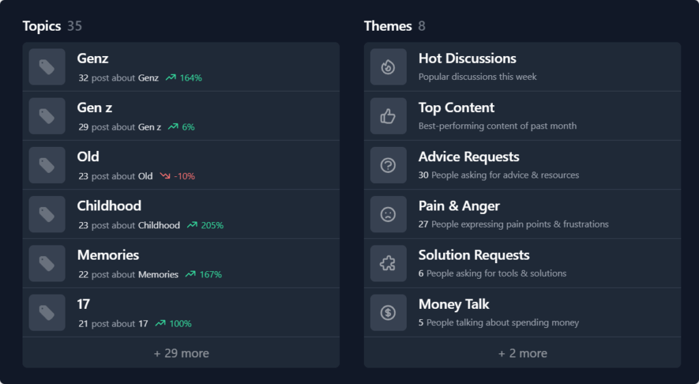Click the tag icon beside Memories topic
Viewport: 699px width, 384px height.
pos(47,264)
